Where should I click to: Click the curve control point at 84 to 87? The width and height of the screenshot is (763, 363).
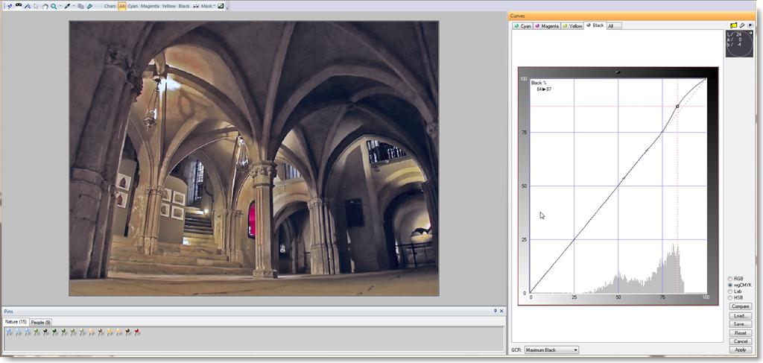pos(677,106)
